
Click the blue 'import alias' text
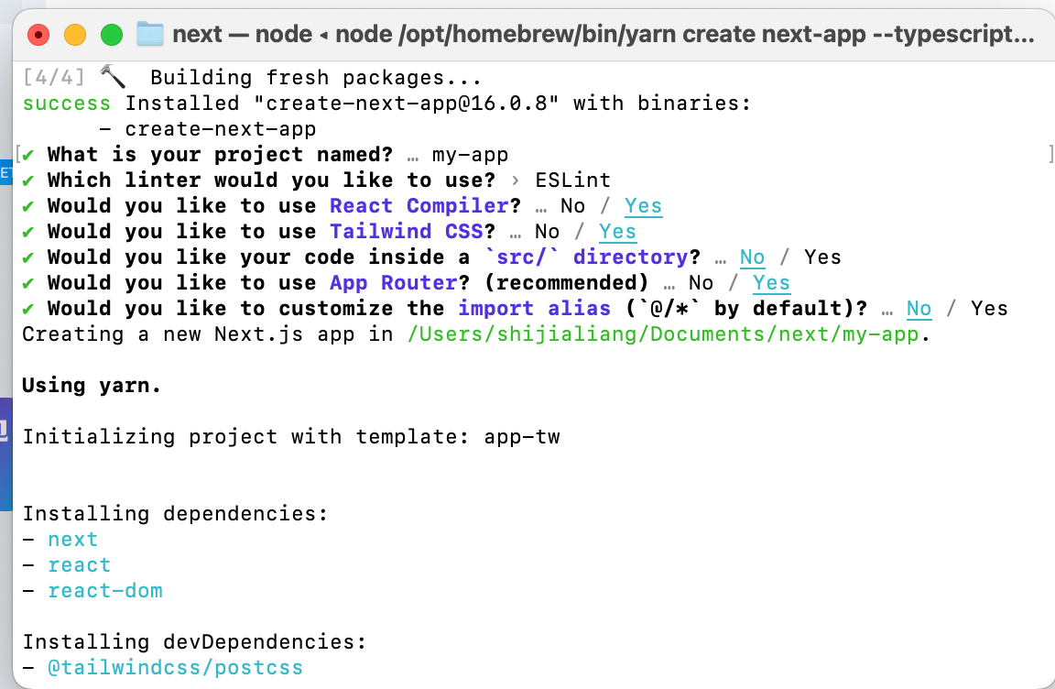click(x=534, y=308)
